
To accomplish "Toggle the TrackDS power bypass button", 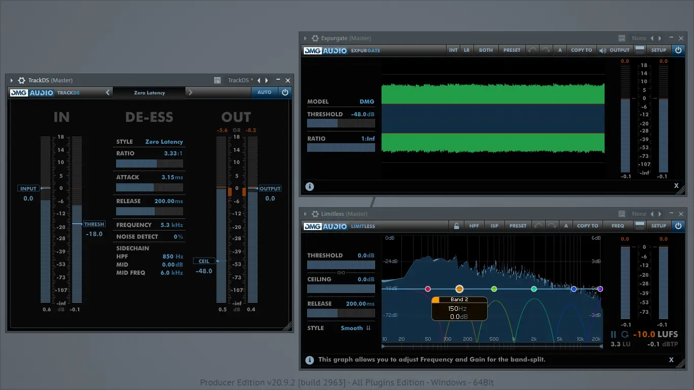I will [x=285, y=92].
